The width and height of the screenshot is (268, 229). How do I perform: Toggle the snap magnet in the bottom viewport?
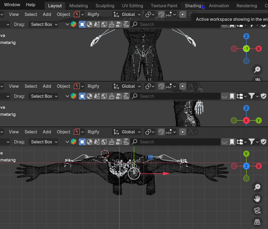coord(161,132)
